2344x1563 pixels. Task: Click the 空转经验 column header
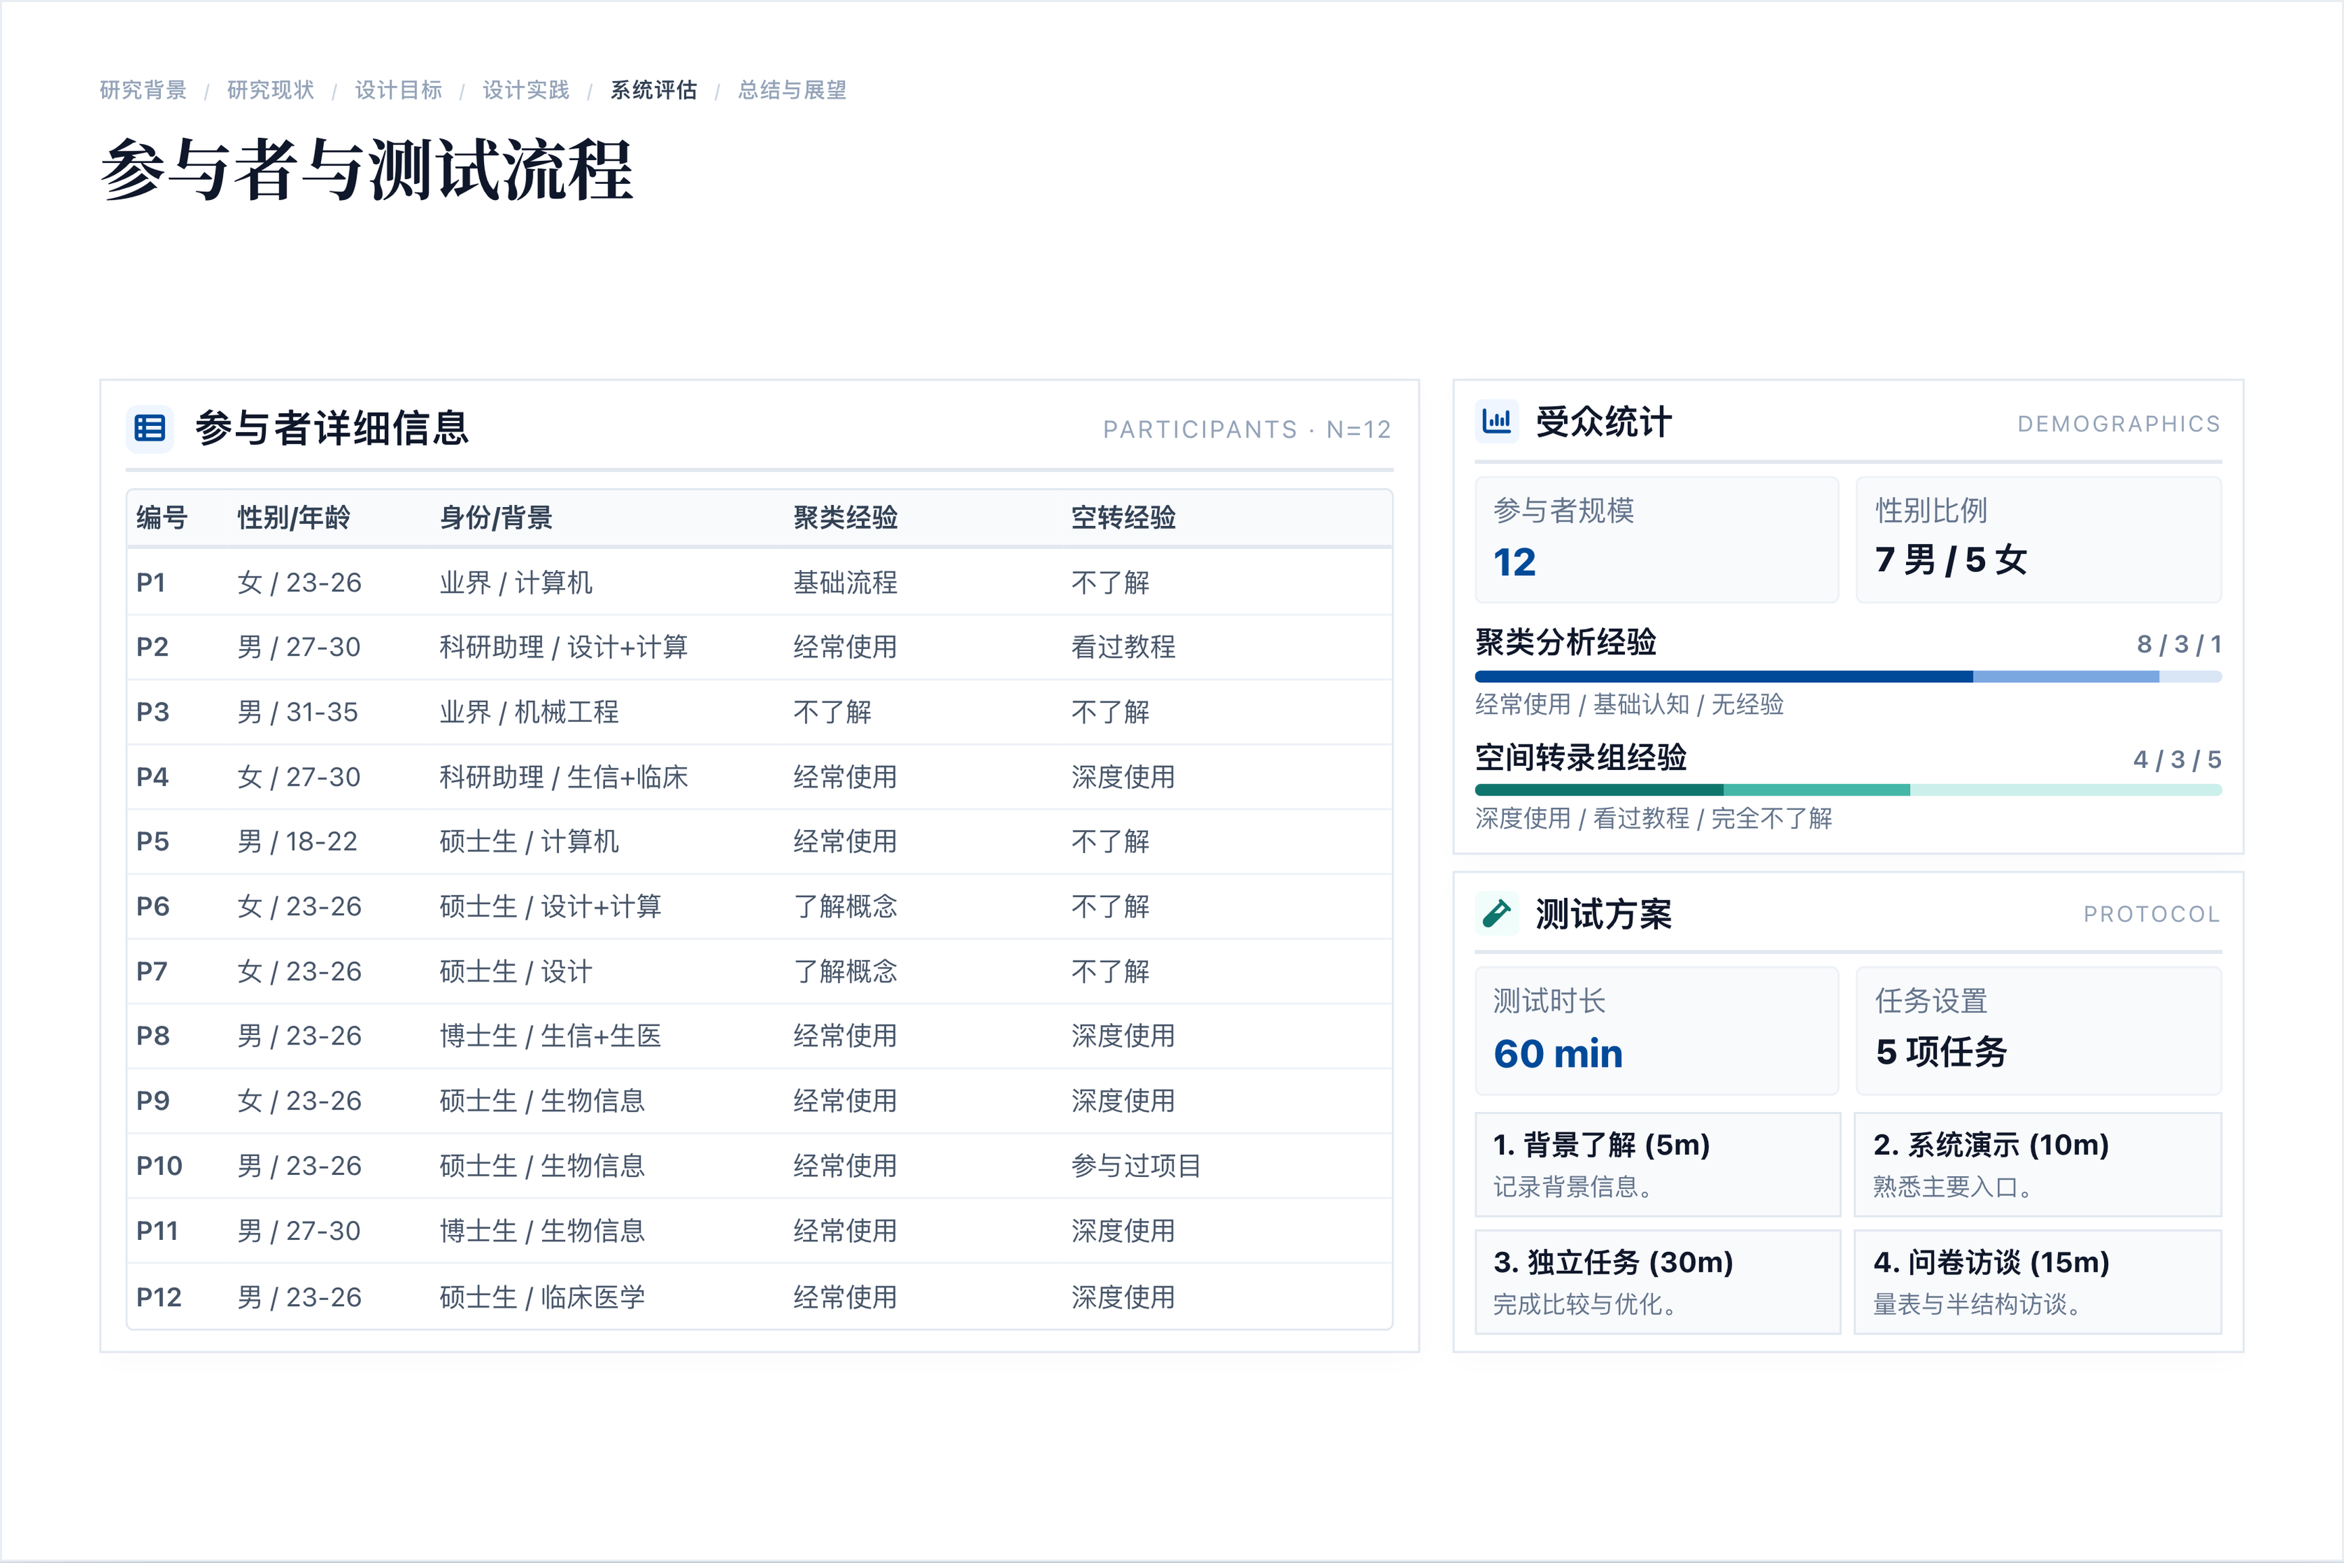1123,517
